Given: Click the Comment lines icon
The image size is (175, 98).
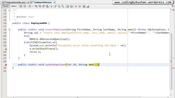Looking at the screenshot, I should click(x=84, y=6).
